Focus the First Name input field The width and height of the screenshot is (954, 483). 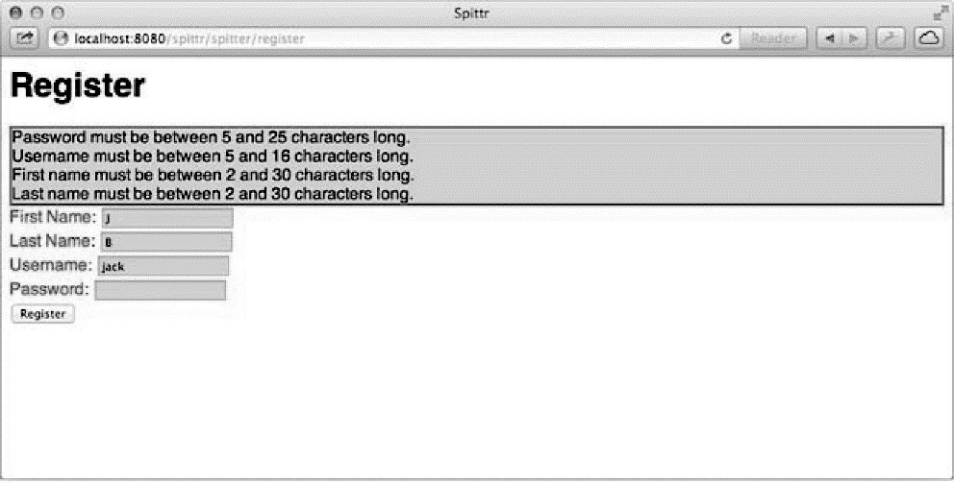point(167,218)
